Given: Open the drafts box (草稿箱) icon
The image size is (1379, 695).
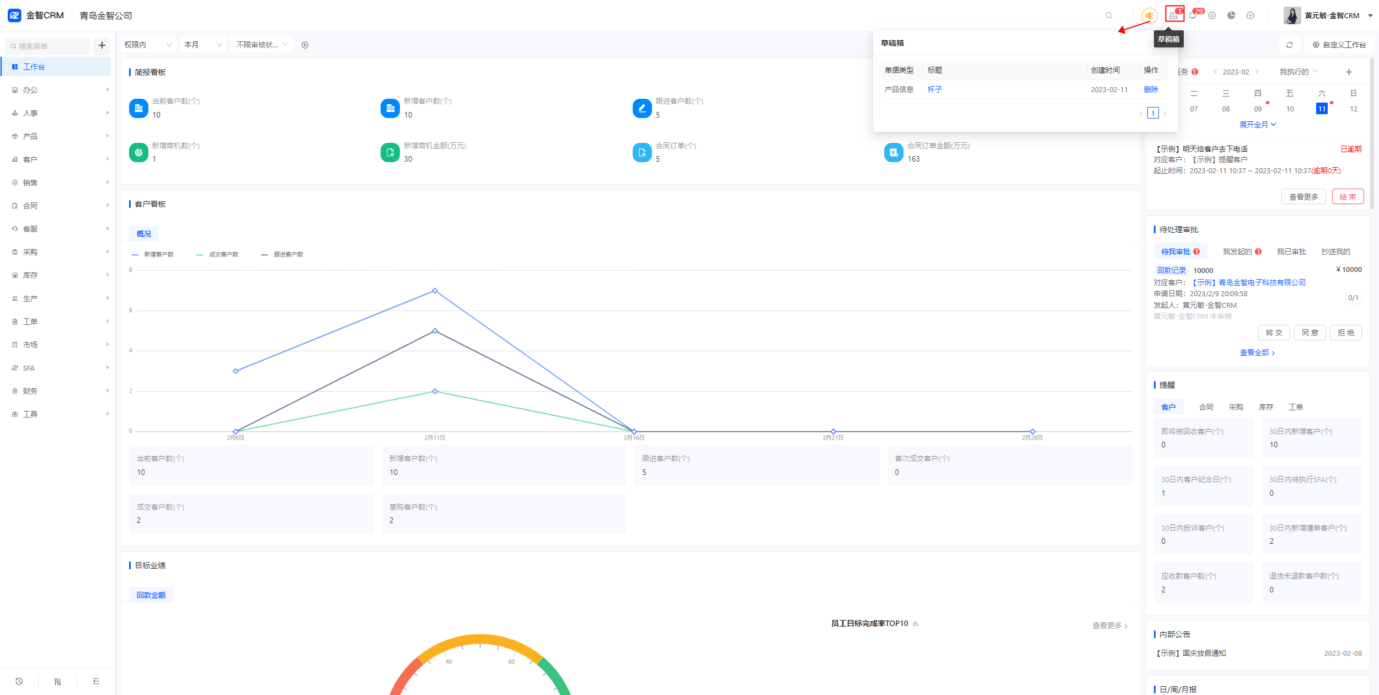Looking at the screenshot, I should pos(1173,15).
